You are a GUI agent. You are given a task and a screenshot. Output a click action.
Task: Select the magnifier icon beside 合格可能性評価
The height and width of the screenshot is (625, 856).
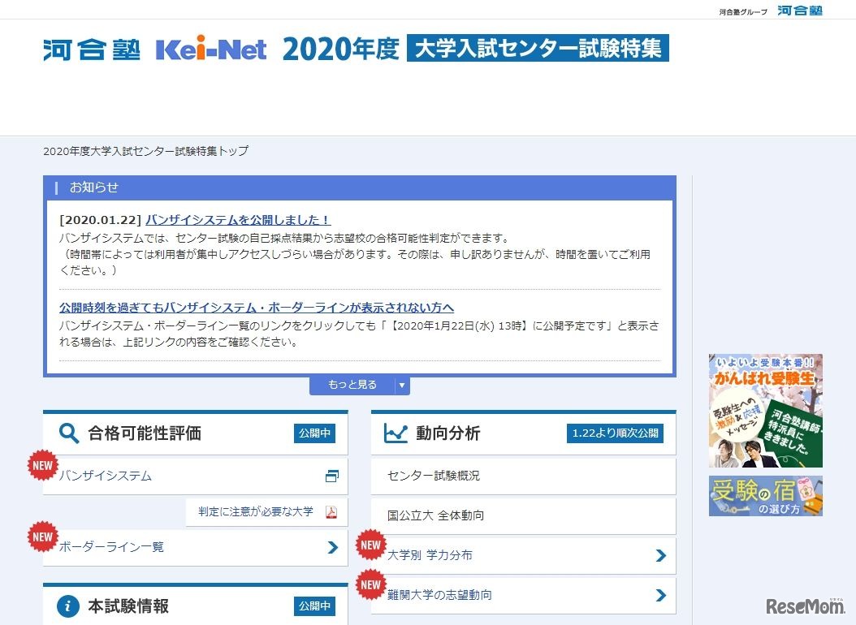click(69, 433)
